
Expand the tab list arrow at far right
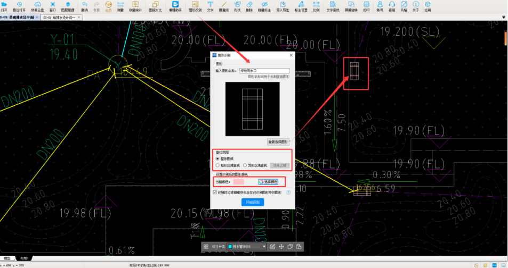[505, 18]
